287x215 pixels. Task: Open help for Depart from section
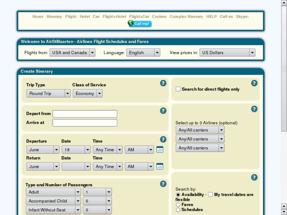tap(163, 111)
